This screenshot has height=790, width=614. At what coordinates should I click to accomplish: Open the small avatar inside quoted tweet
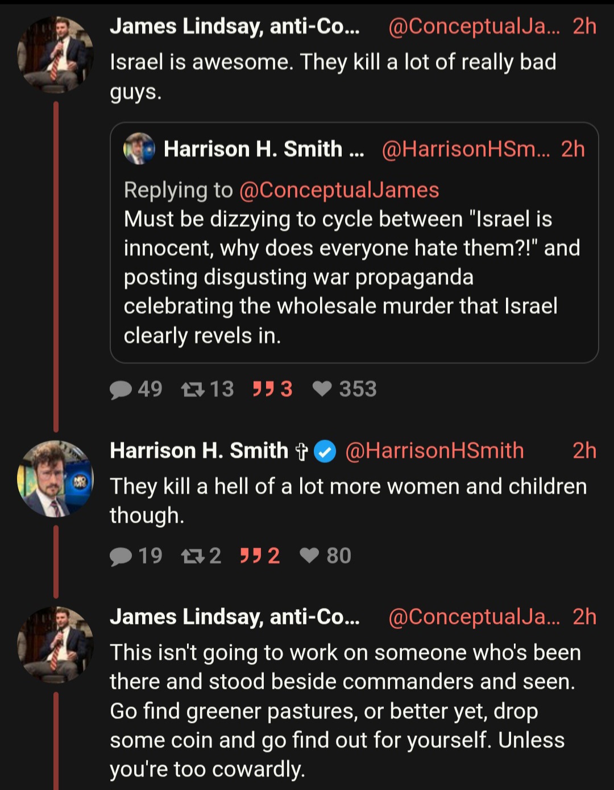pos(139,149)
